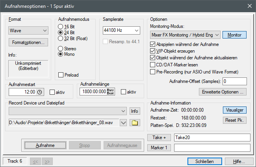This screenshot has width=256, height=167.
Task: Expand the 44100 Hz samplerate dropdown
Action: click(x=121, y=30)
